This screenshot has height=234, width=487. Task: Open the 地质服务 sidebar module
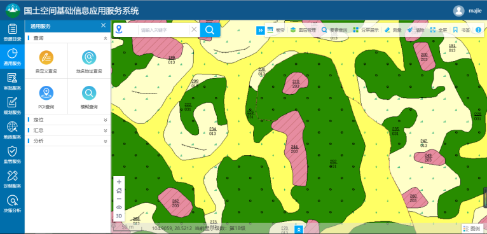point(12,130)
